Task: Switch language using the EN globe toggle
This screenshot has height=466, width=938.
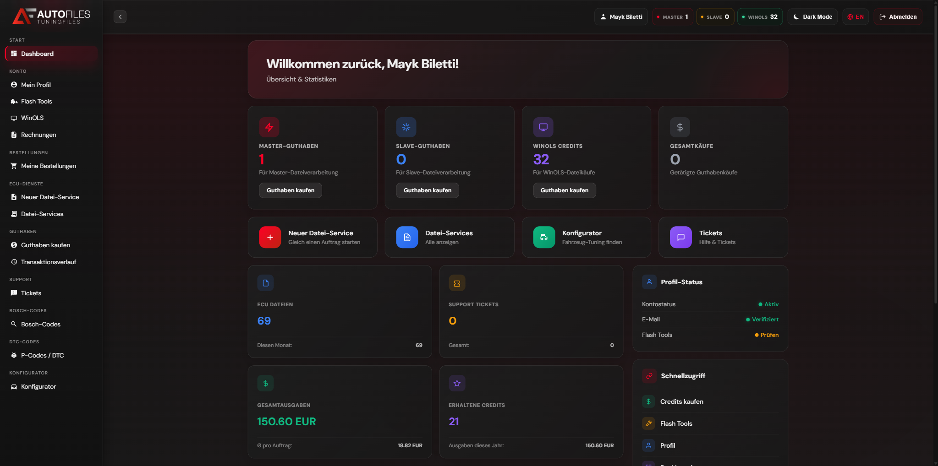Action: [x=855, y=16]
